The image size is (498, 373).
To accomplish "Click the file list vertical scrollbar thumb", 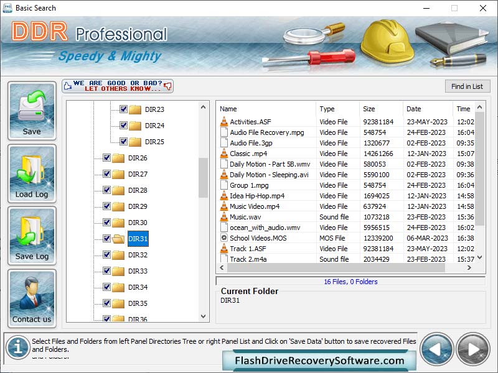I will click(x=480, y=168).
